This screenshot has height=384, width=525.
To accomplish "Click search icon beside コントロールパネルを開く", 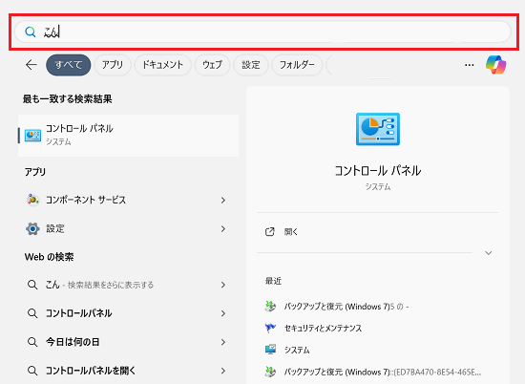I will point(32,371).
